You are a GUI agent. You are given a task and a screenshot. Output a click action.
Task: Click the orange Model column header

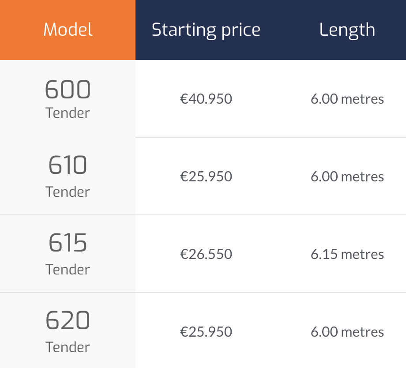pyautogui.click(x=68, y=30)
